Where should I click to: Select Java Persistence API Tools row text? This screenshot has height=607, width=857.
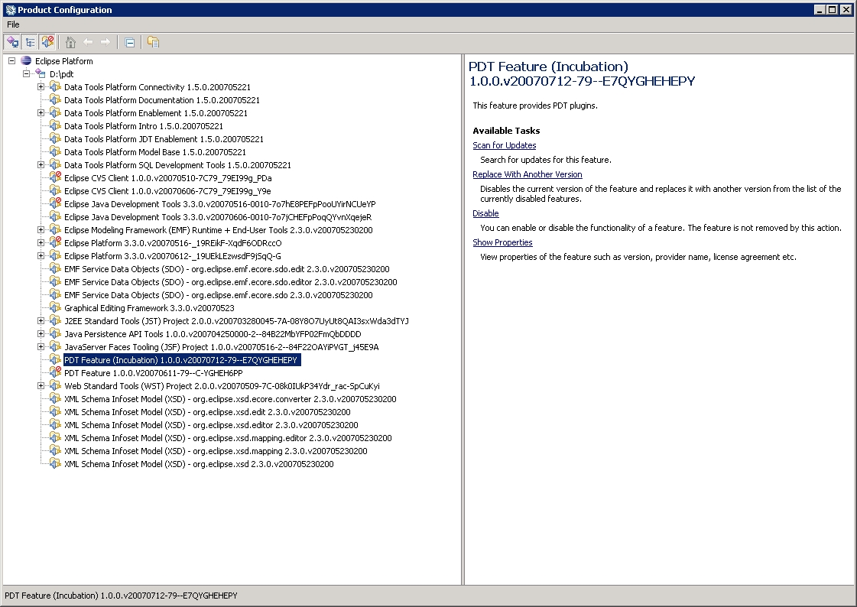(x=213, y=334)
